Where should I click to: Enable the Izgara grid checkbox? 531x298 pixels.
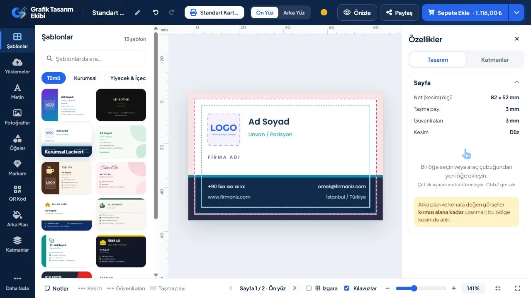(x=309, y=288)
